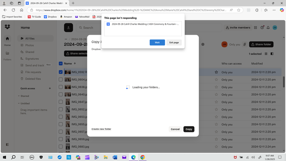Check IMG_0640 row checkbox
The image size is (286, 161).
tap(61, 94)
